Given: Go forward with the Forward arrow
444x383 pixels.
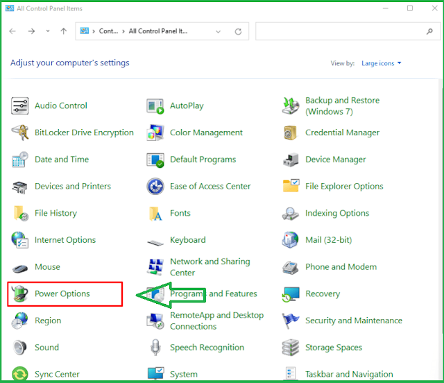Looking at the screenshot, I should pyautogui.click(x=31, y=31).
